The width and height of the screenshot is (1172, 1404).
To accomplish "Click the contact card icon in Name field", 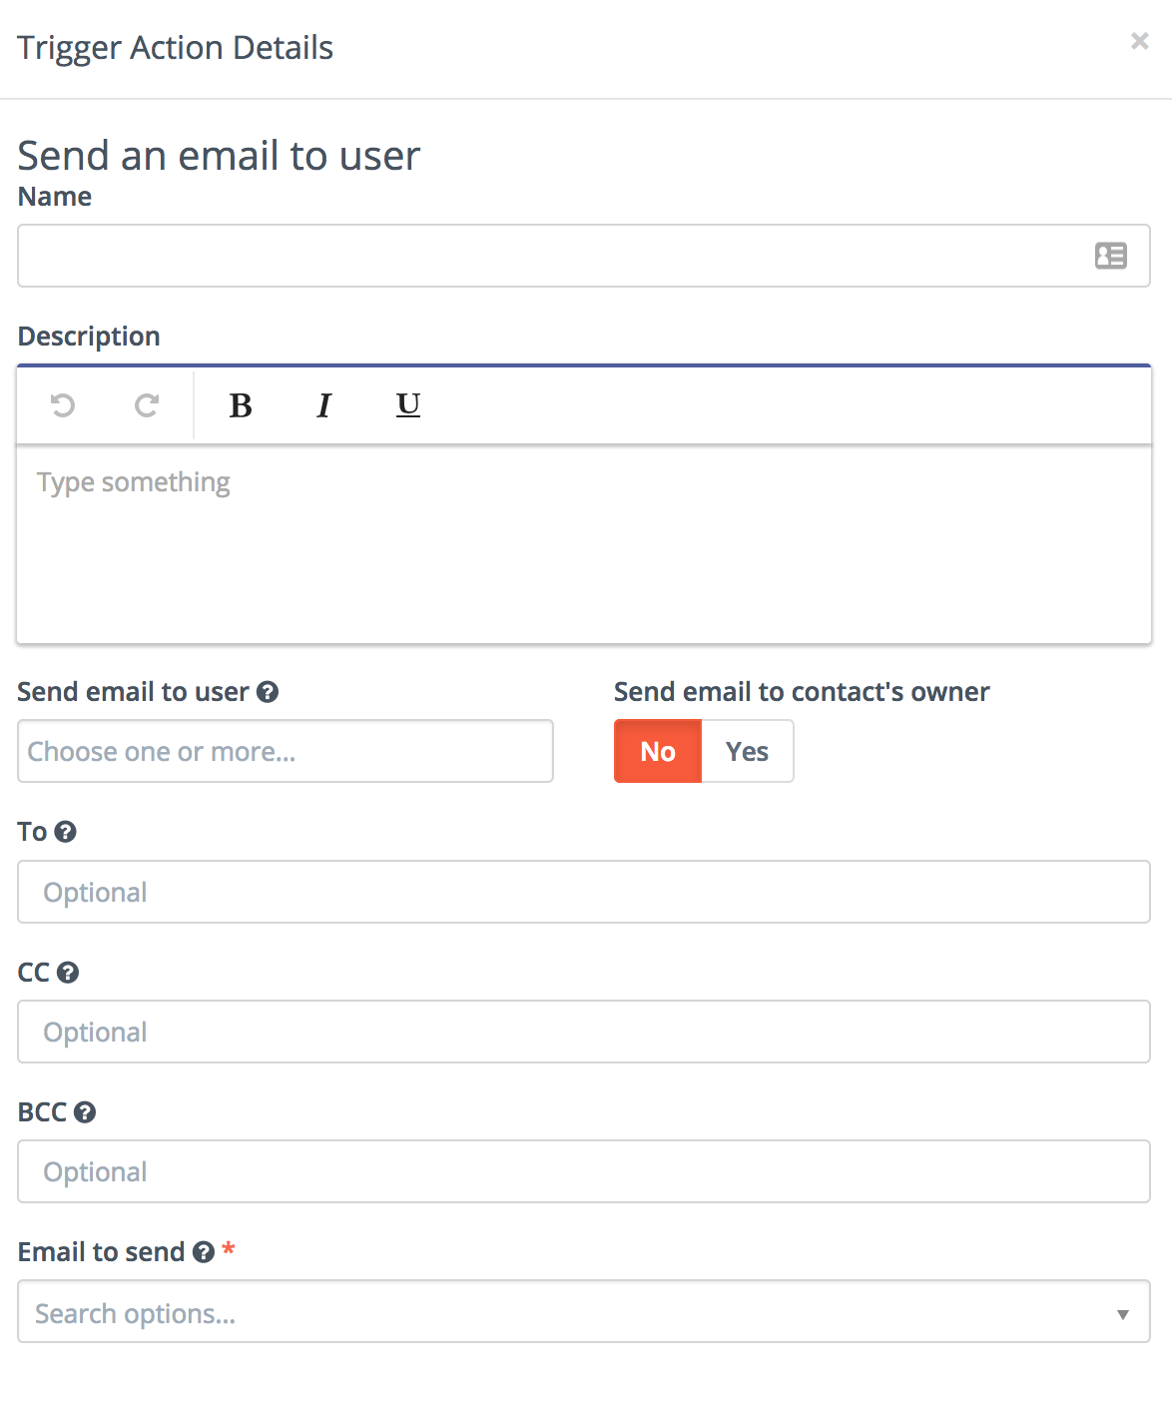I will (1110, 256).
